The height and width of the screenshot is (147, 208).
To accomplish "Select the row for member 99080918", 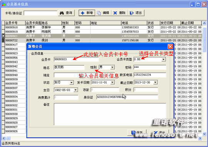I will pyautogui.click(x=102, y=27).
